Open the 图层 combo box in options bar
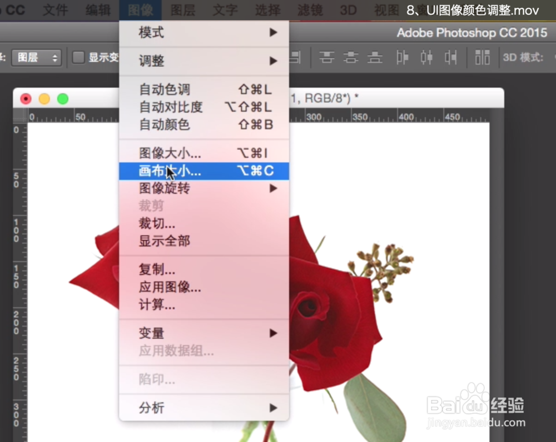 [36, 58]
